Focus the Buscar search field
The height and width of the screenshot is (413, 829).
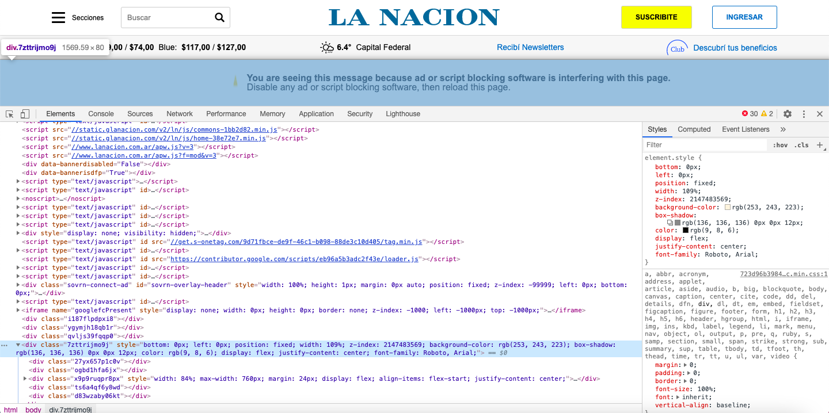point(167,18)
